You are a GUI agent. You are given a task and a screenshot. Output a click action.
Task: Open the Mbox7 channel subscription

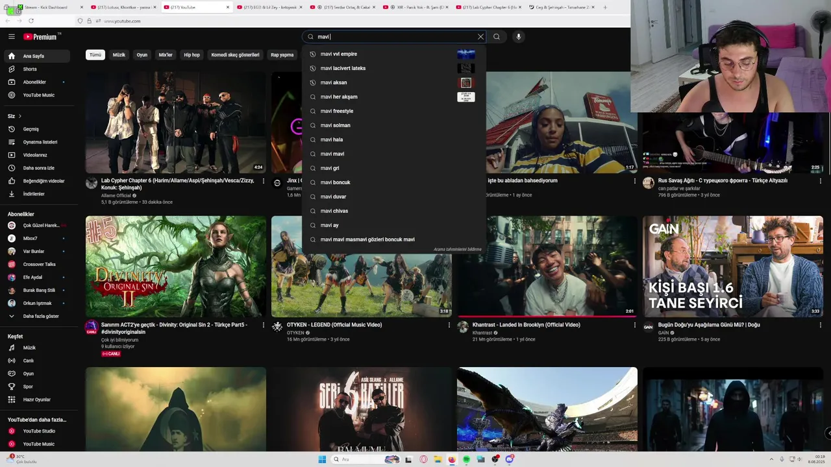point(38,238)
